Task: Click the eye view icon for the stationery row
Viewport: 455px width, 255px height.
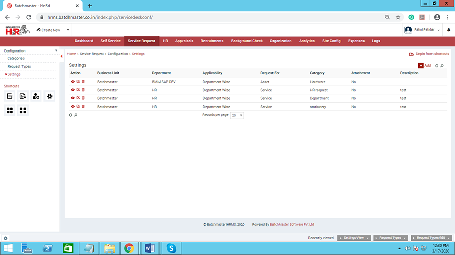Action: click(x=73, y=107)
